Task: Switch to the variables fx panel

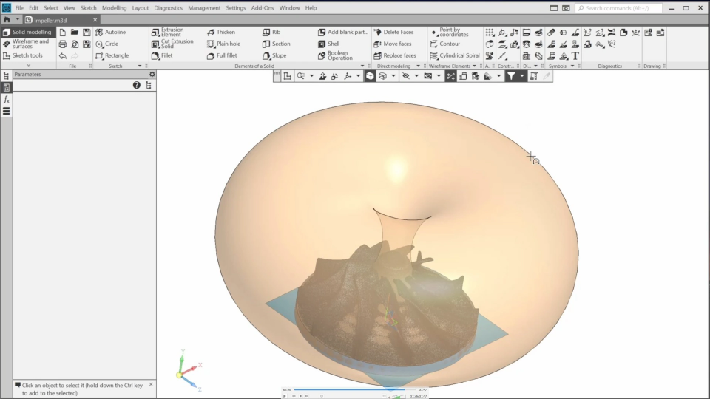Action: (x=7, y=99)
